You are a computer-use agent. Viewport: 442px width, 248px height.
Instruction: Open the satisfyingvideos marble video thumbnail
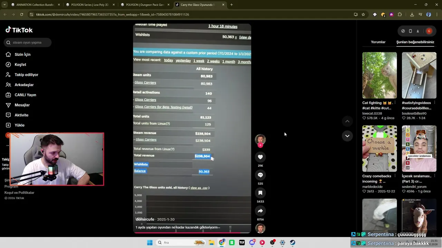click(419, 75)
